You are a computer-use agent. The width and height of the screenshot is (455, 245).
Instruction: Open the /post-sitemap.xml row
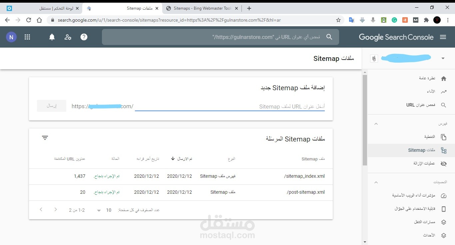[181, 192]
